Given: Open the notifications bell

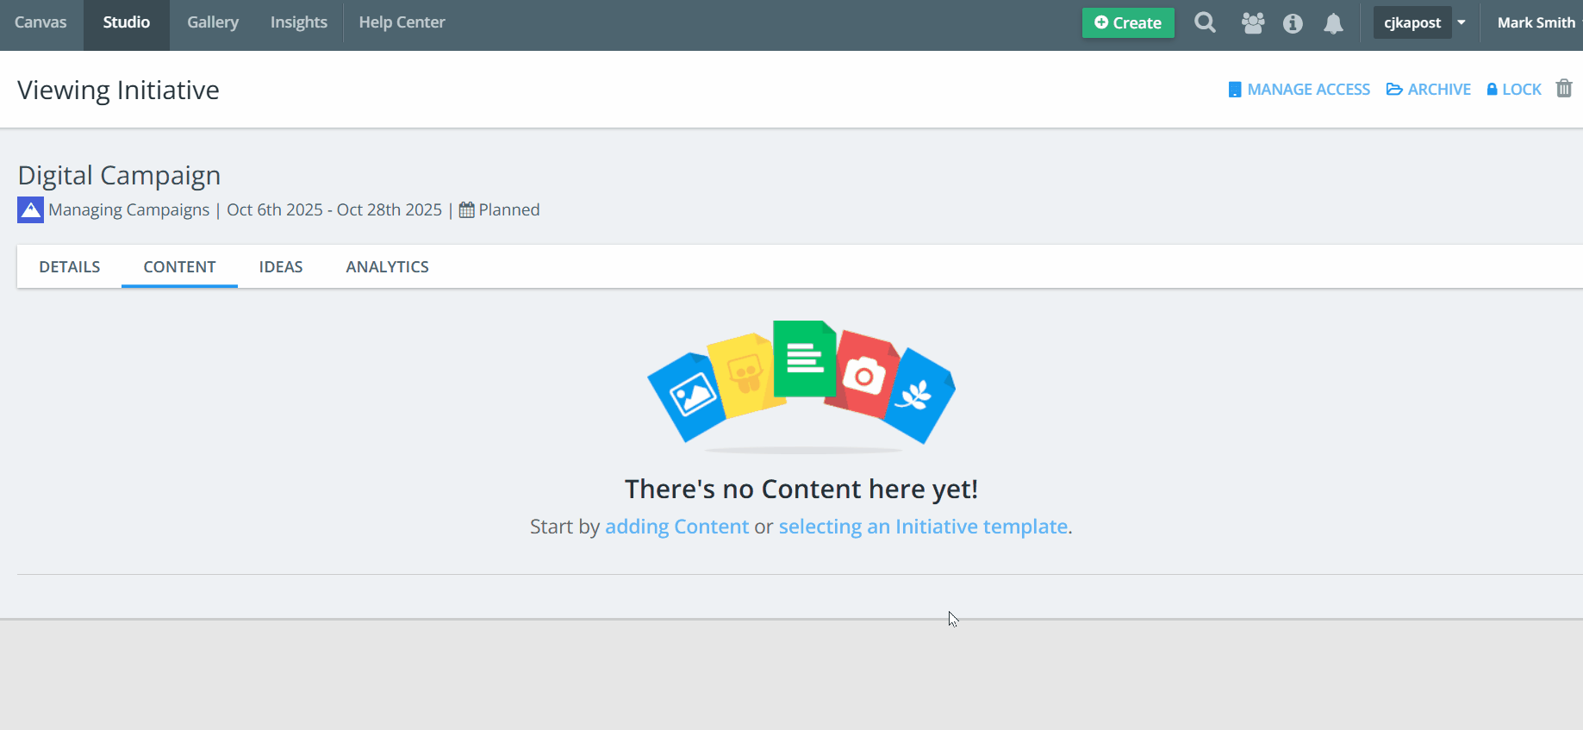Looking at the screenshot, I should pos(1333,23).
